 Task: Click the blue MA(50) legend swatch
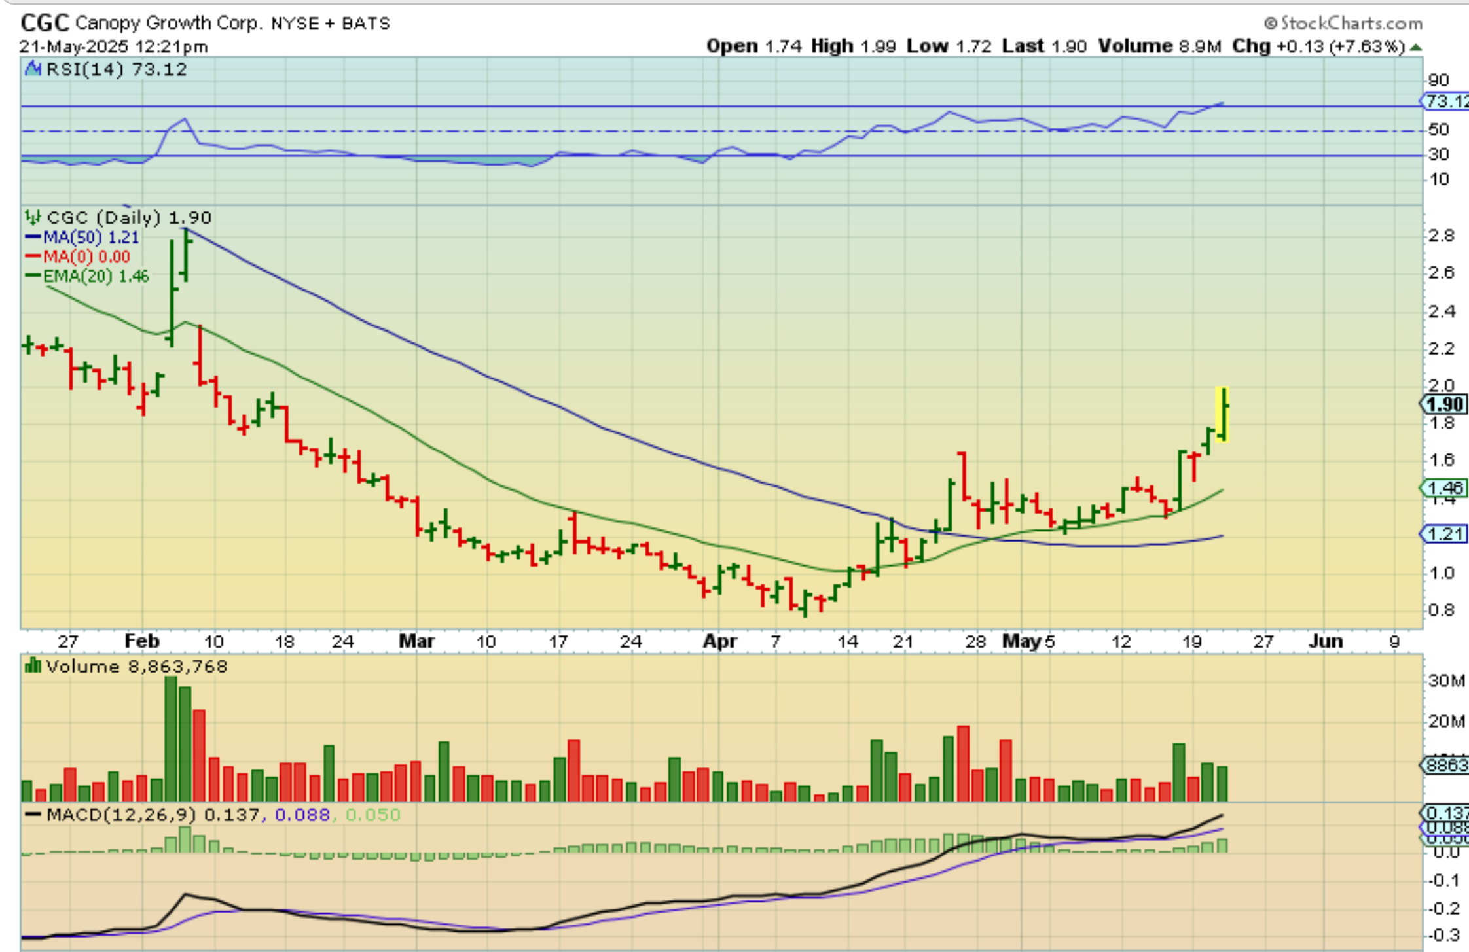point(33,238)
